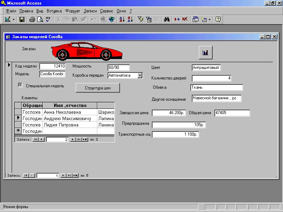The image size is (283, 212).
Task: Click the chart button in form header
Action: (206, 52)
